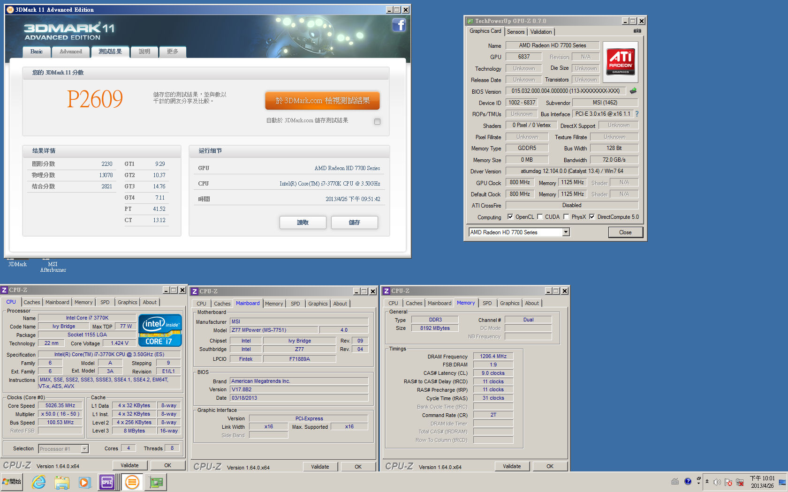Switch to the Sensors tab in GPU-Z

point(516,31)
